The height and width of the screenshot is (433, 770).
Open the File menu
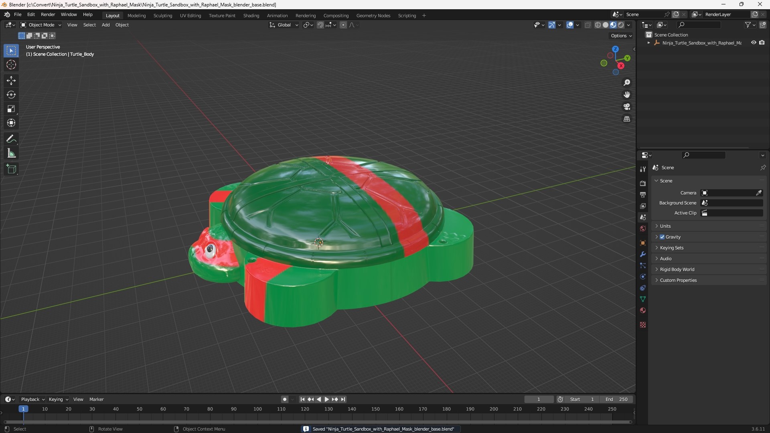click(18, 14)
